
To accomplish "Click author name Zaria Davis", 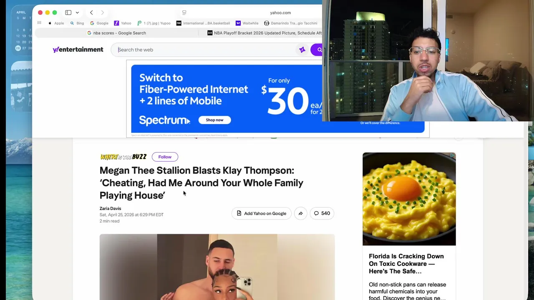I will point(110,208).
